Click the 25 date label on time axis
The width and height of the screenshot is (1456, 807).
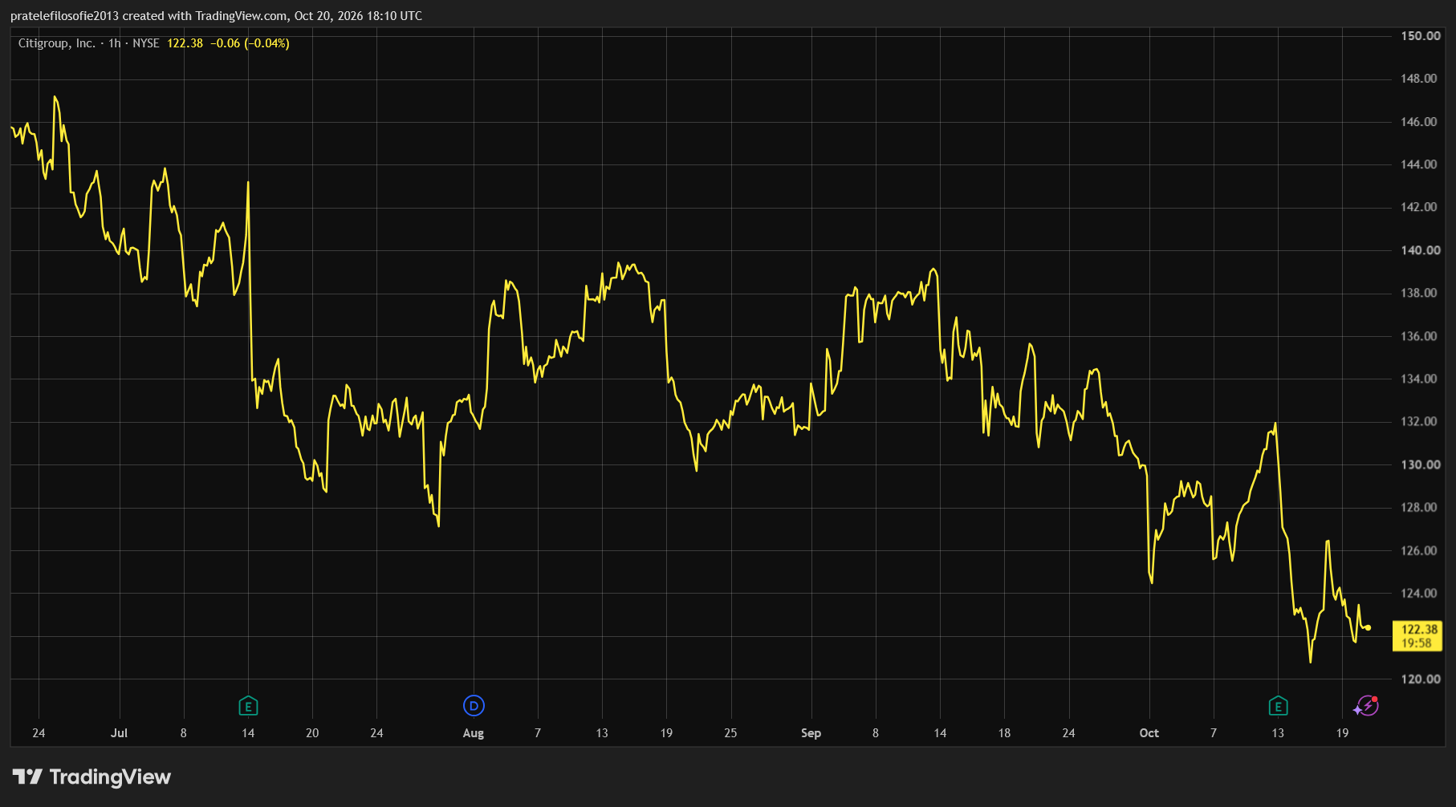point(730,733)
